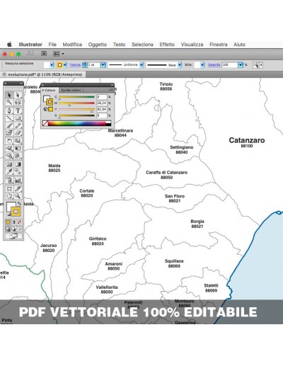Image resolution: width=283 pixels, height=366 pixels.
Task: Enable Draw Normal mode
Action: pos(8,229)
